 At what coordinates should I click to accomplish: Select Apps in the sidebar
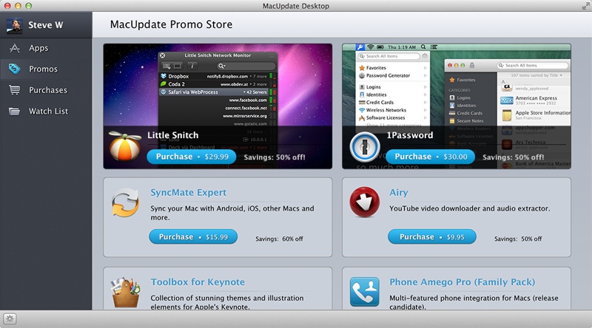pyautogui.click(x=46, y=48)
